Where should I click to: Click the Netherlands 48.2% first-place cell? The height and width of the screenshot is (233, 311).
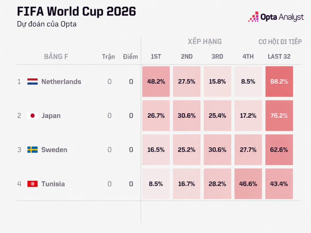tap(156, 82)
